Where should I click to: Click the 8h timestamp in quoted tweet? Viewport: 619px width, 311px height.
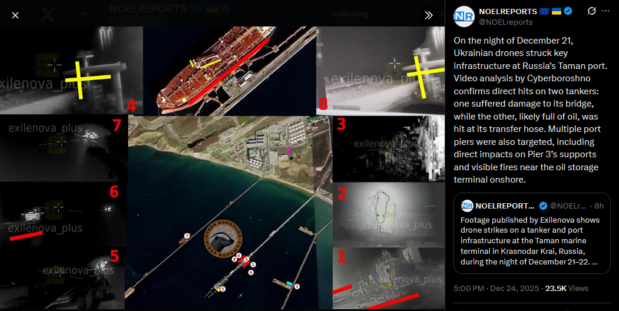point(599,206)
